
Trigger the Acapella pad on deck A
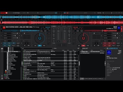pyautogui.click(x=18, y=43)
